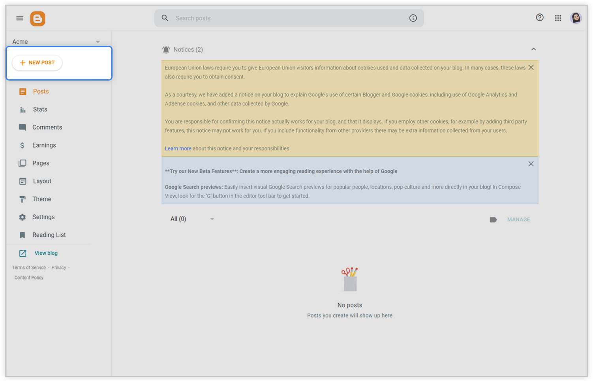Open blog Settings
Viewport: 593px width, 381px height.
(x=43, y=217)
